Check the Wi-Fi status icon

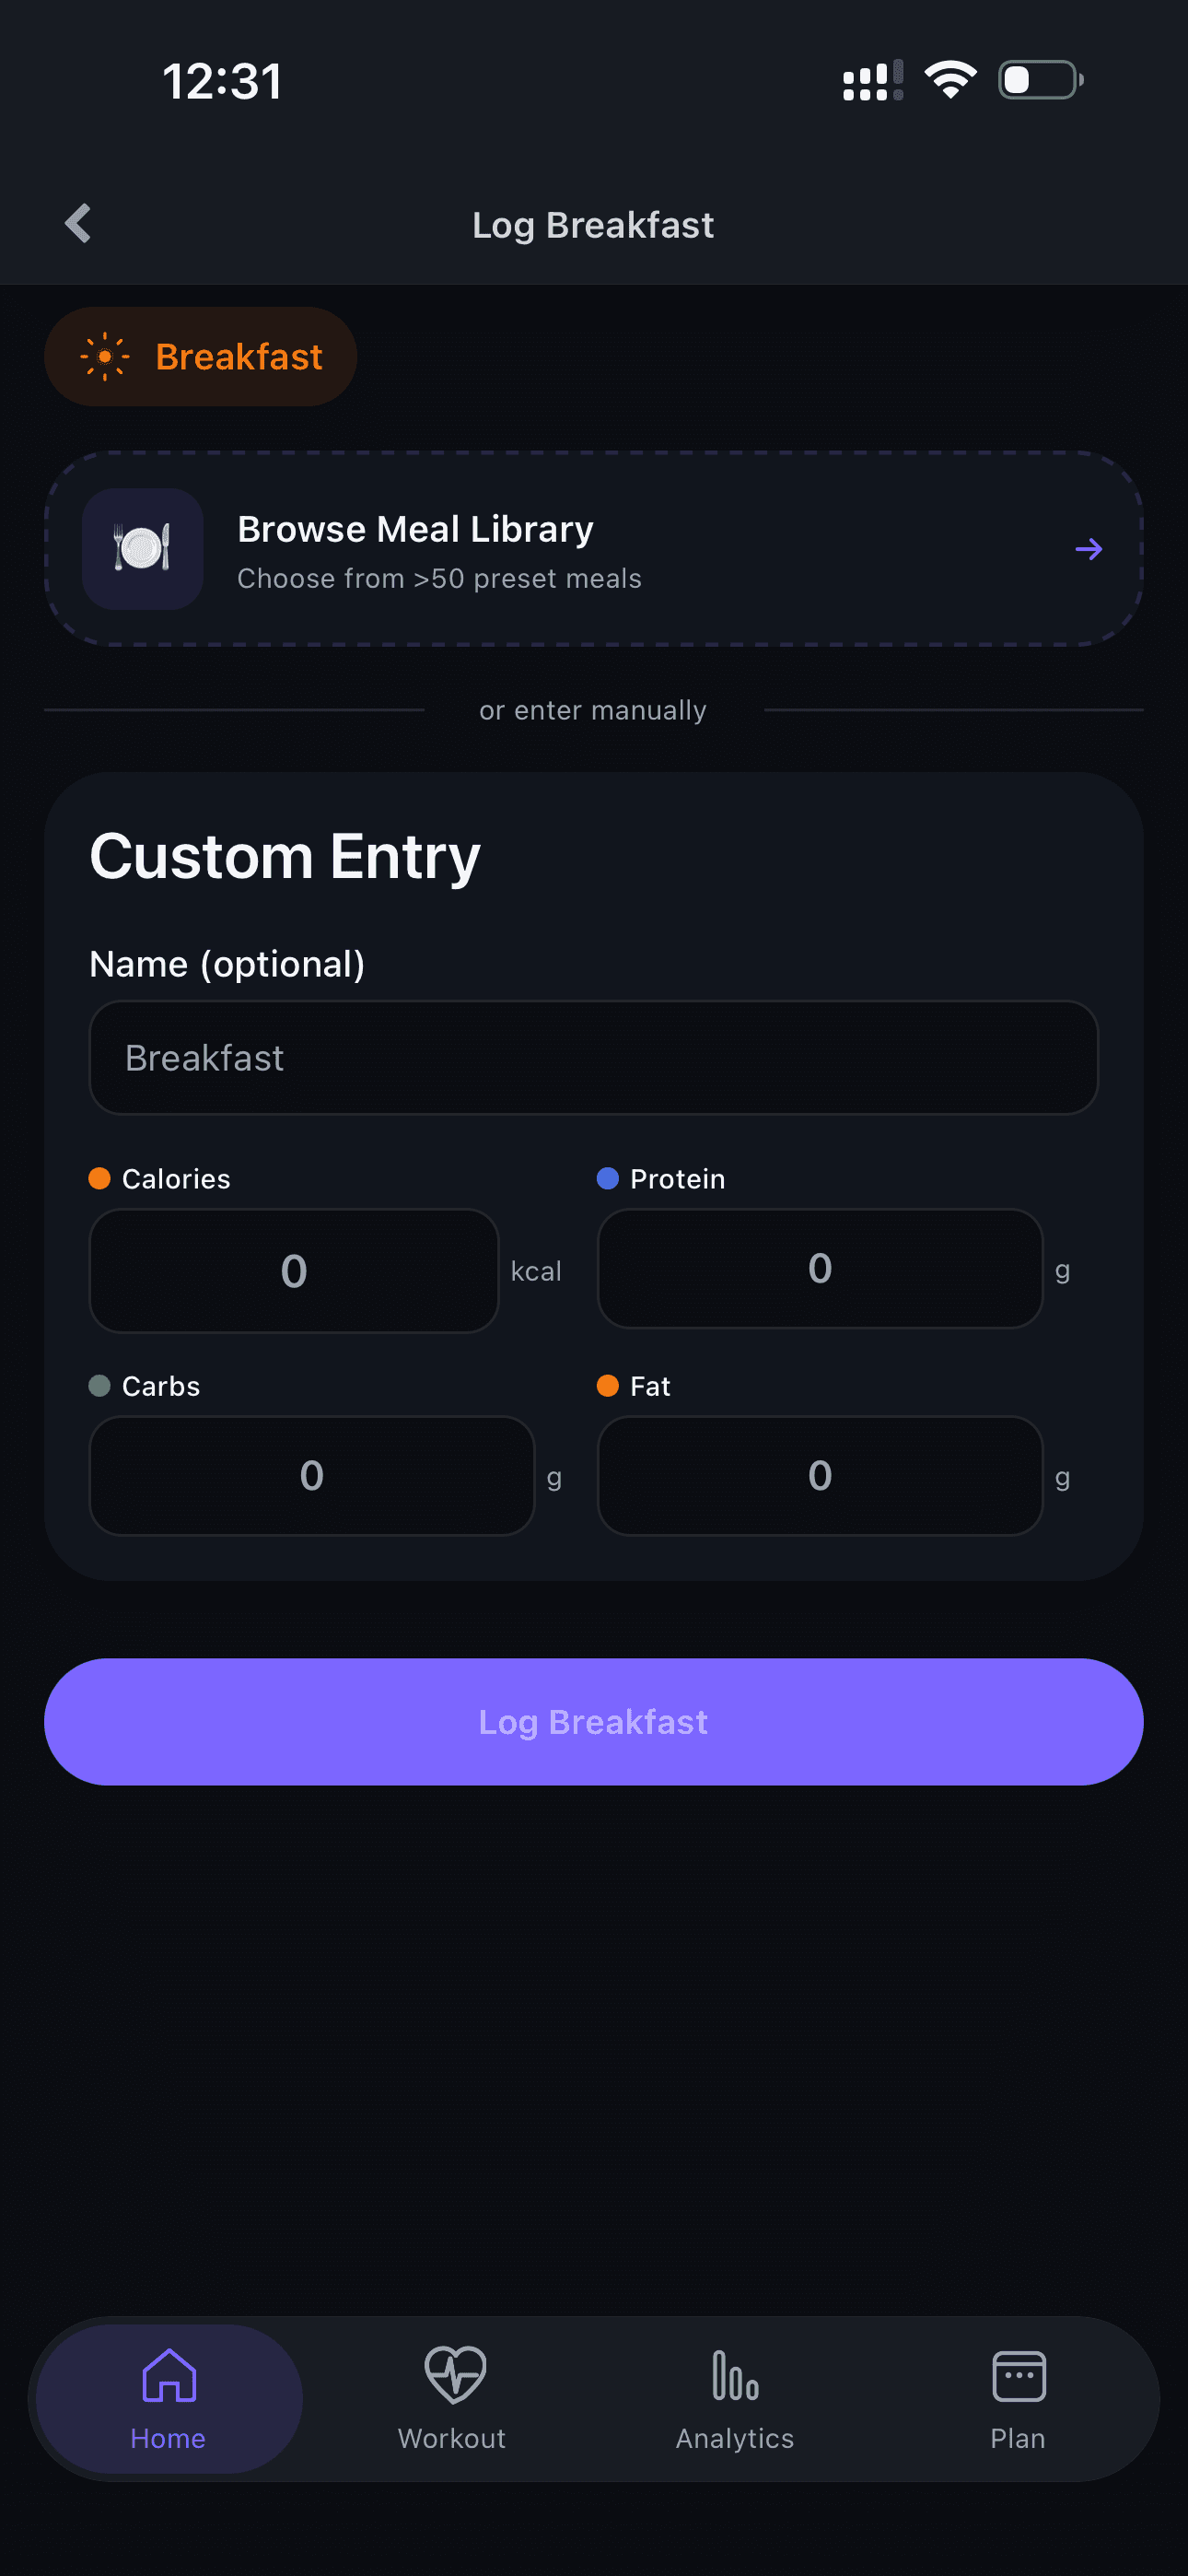tap(950, 80)
